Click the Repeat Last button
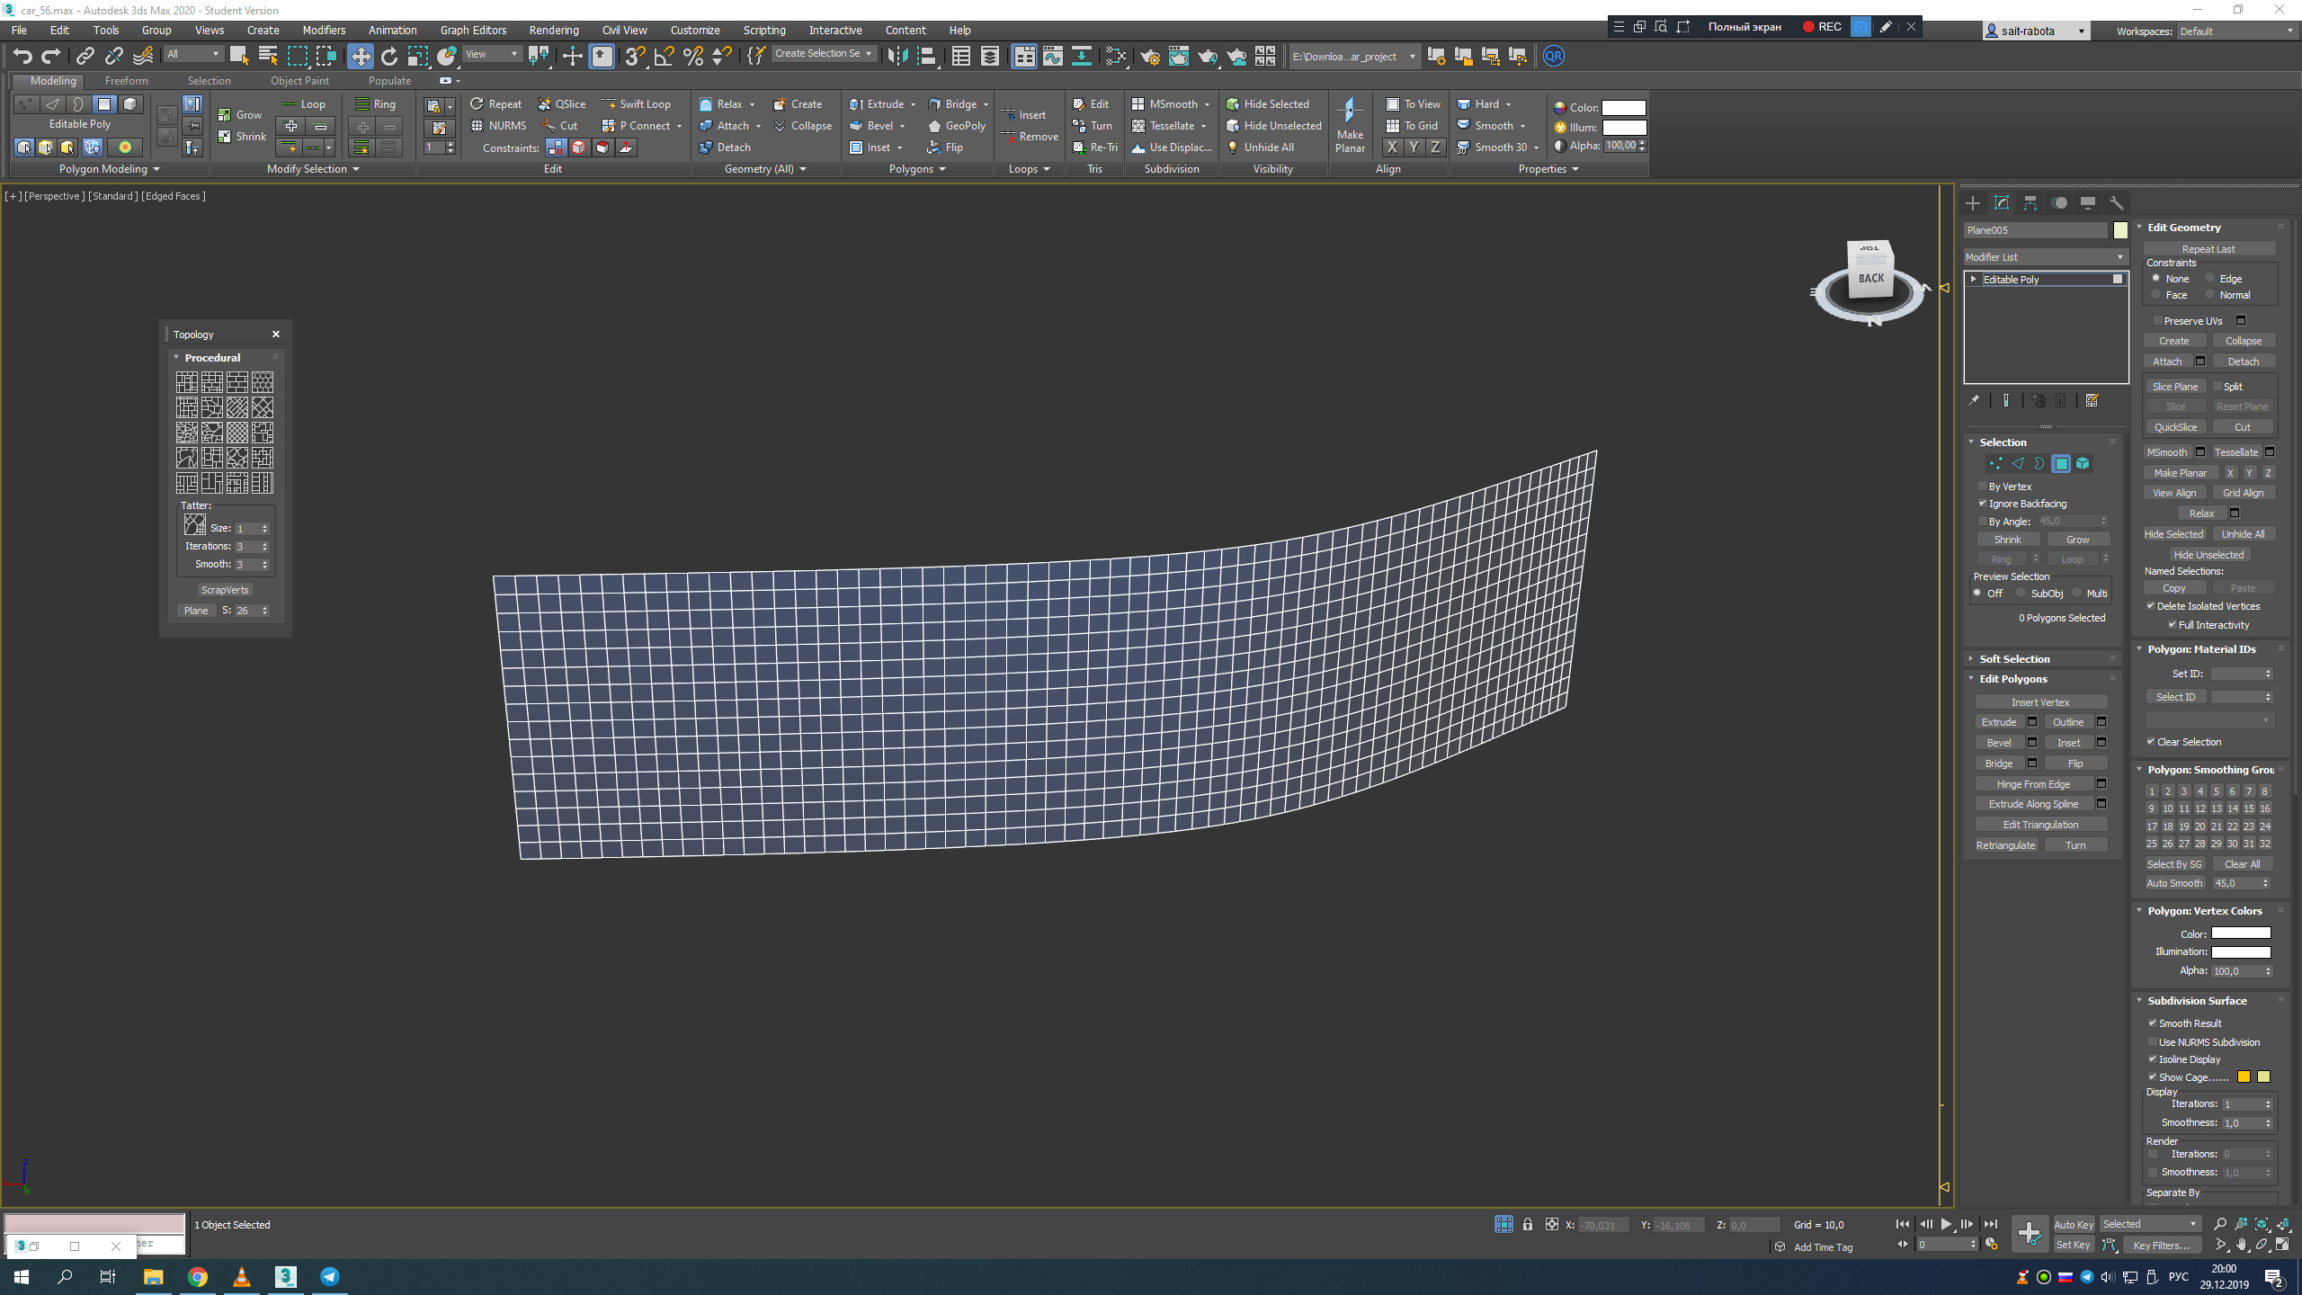The image size is (2302, 1295). 2208,249
